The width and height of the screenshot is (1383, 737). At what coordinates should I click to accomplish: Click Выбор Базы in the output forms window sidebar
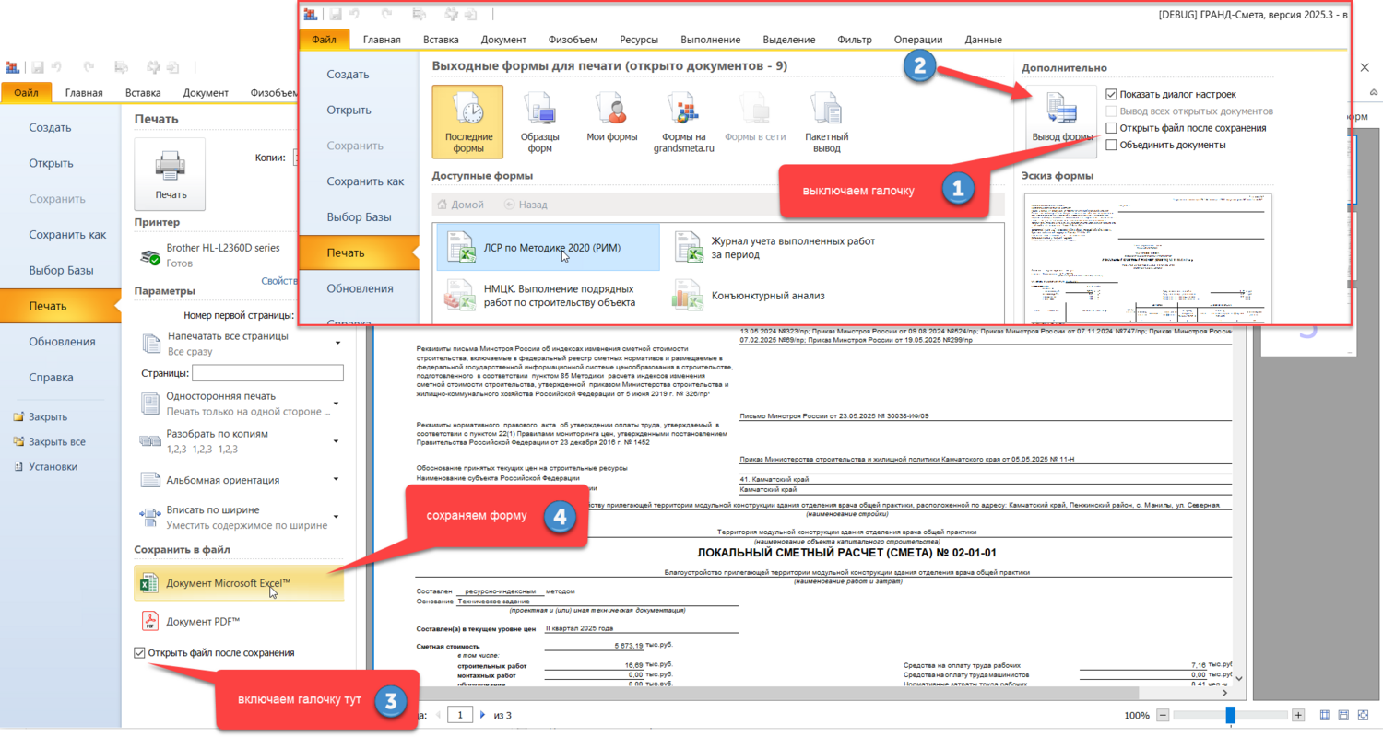pyautogui.click(x=361, y=216)
